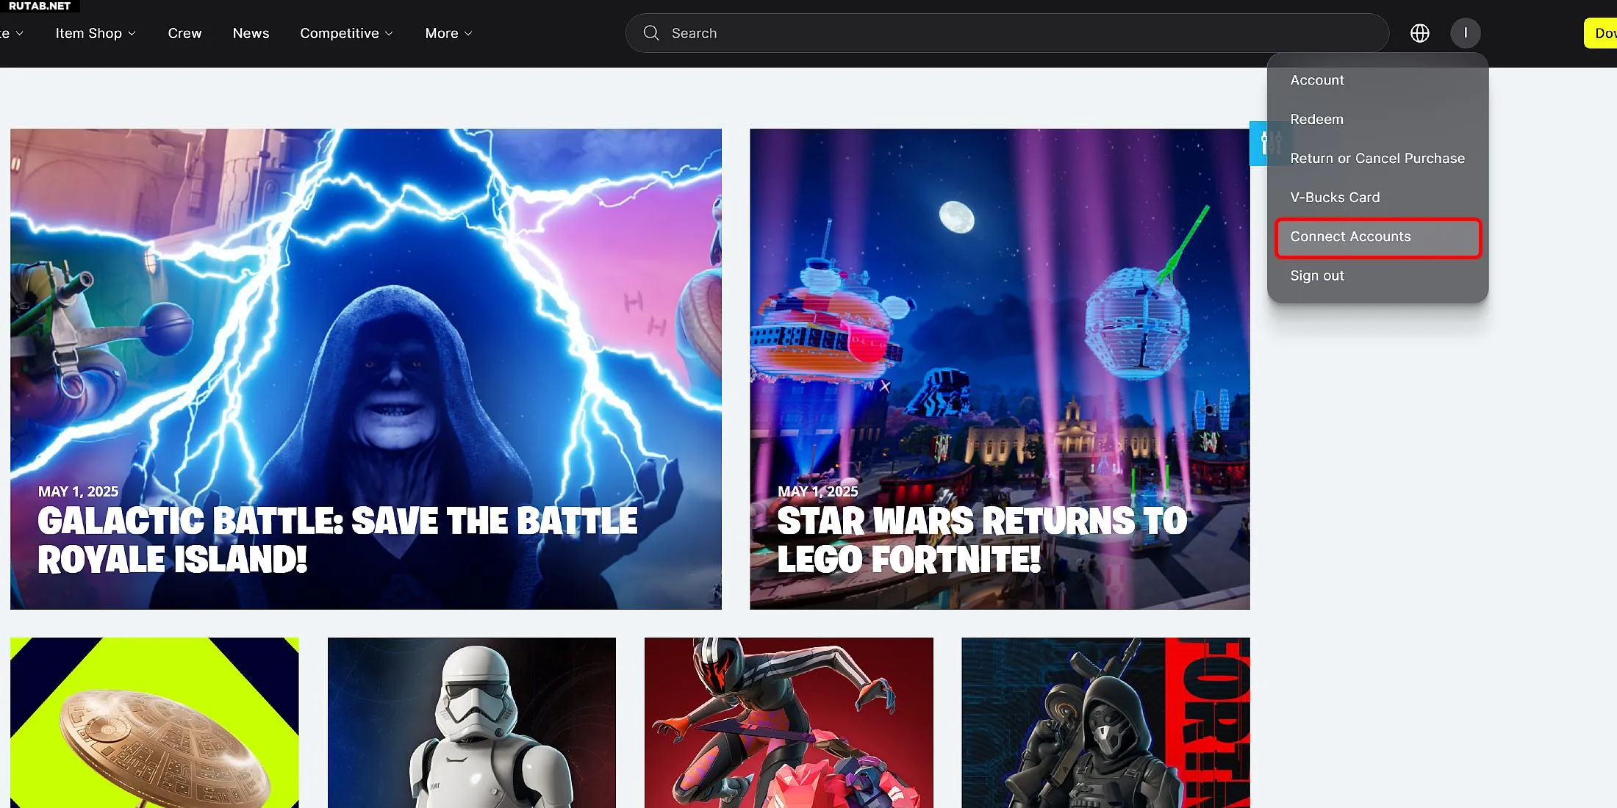The image size is (1617, 808).
Task: Expand the Item Shop dropdown
Action: pyautogui.click(x=96, y=33)
